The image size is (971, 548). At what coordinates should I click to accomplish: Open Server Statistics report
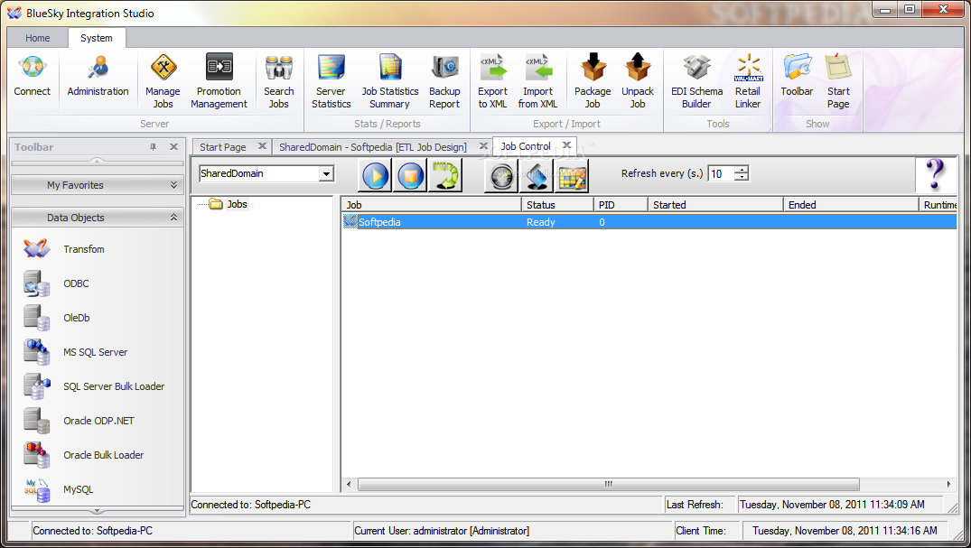[331, 82]
